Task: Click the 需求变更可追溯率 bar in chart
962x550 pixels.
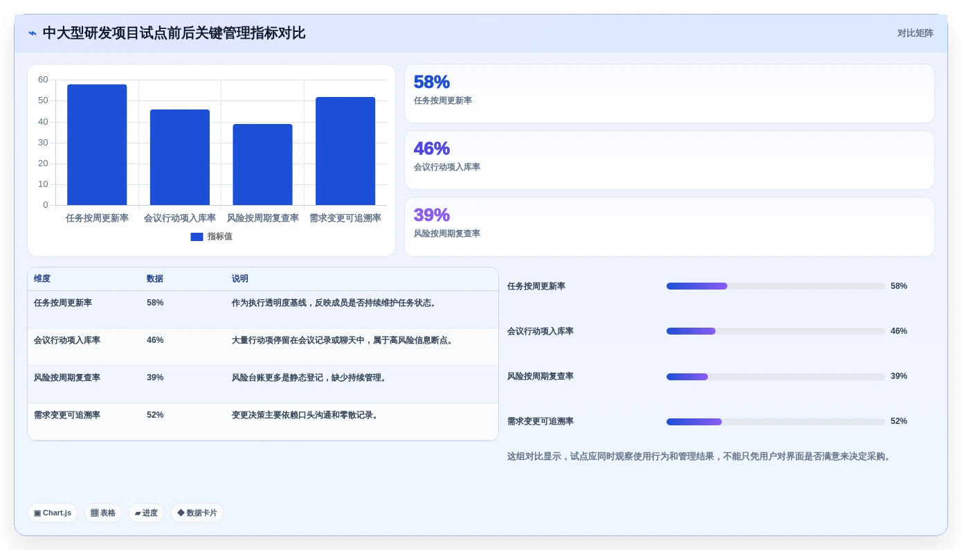Action: [x=345, y=151]
